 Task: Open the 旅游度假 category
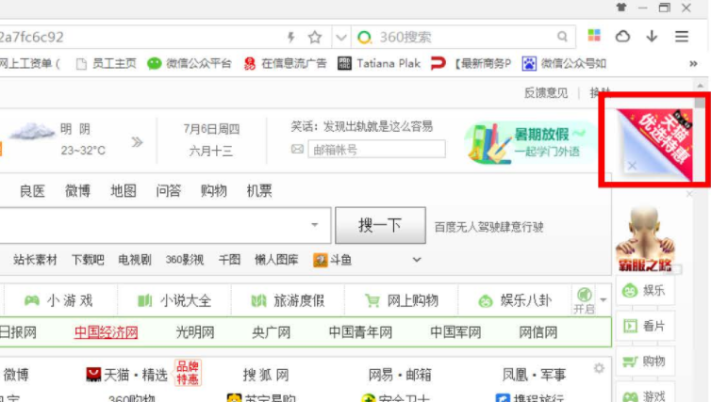(x=288, y=300)
